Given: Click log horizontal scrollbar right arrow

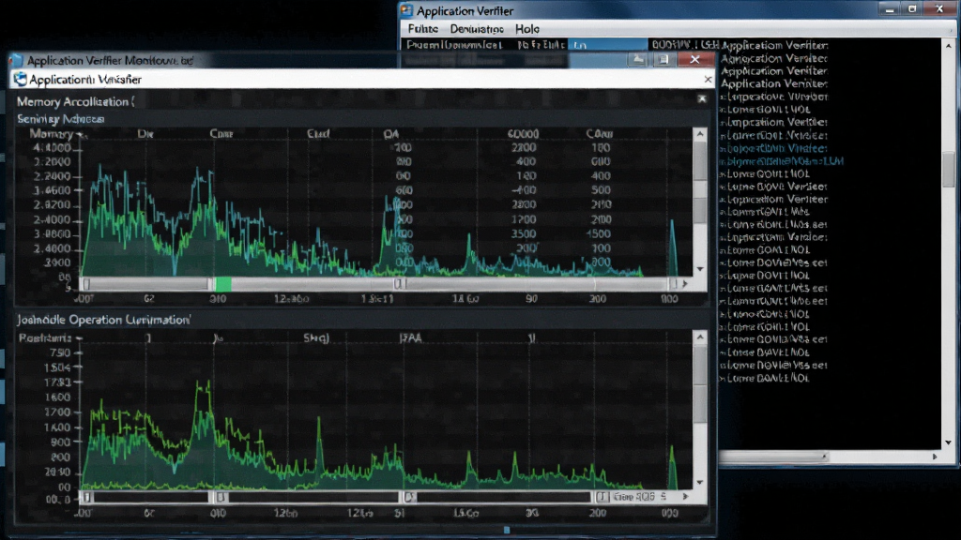Looking at the screenshot, I should (x=935, y=457).
